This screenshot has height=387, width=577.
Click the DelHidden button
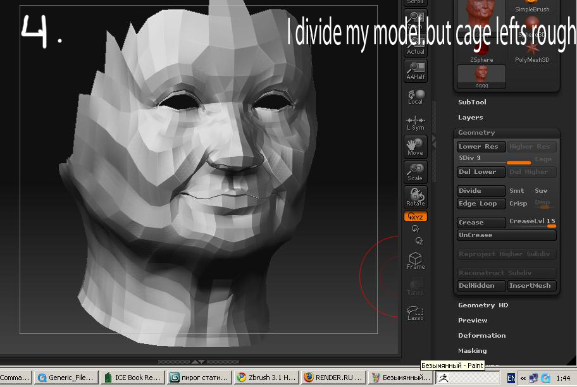[481, 285]
